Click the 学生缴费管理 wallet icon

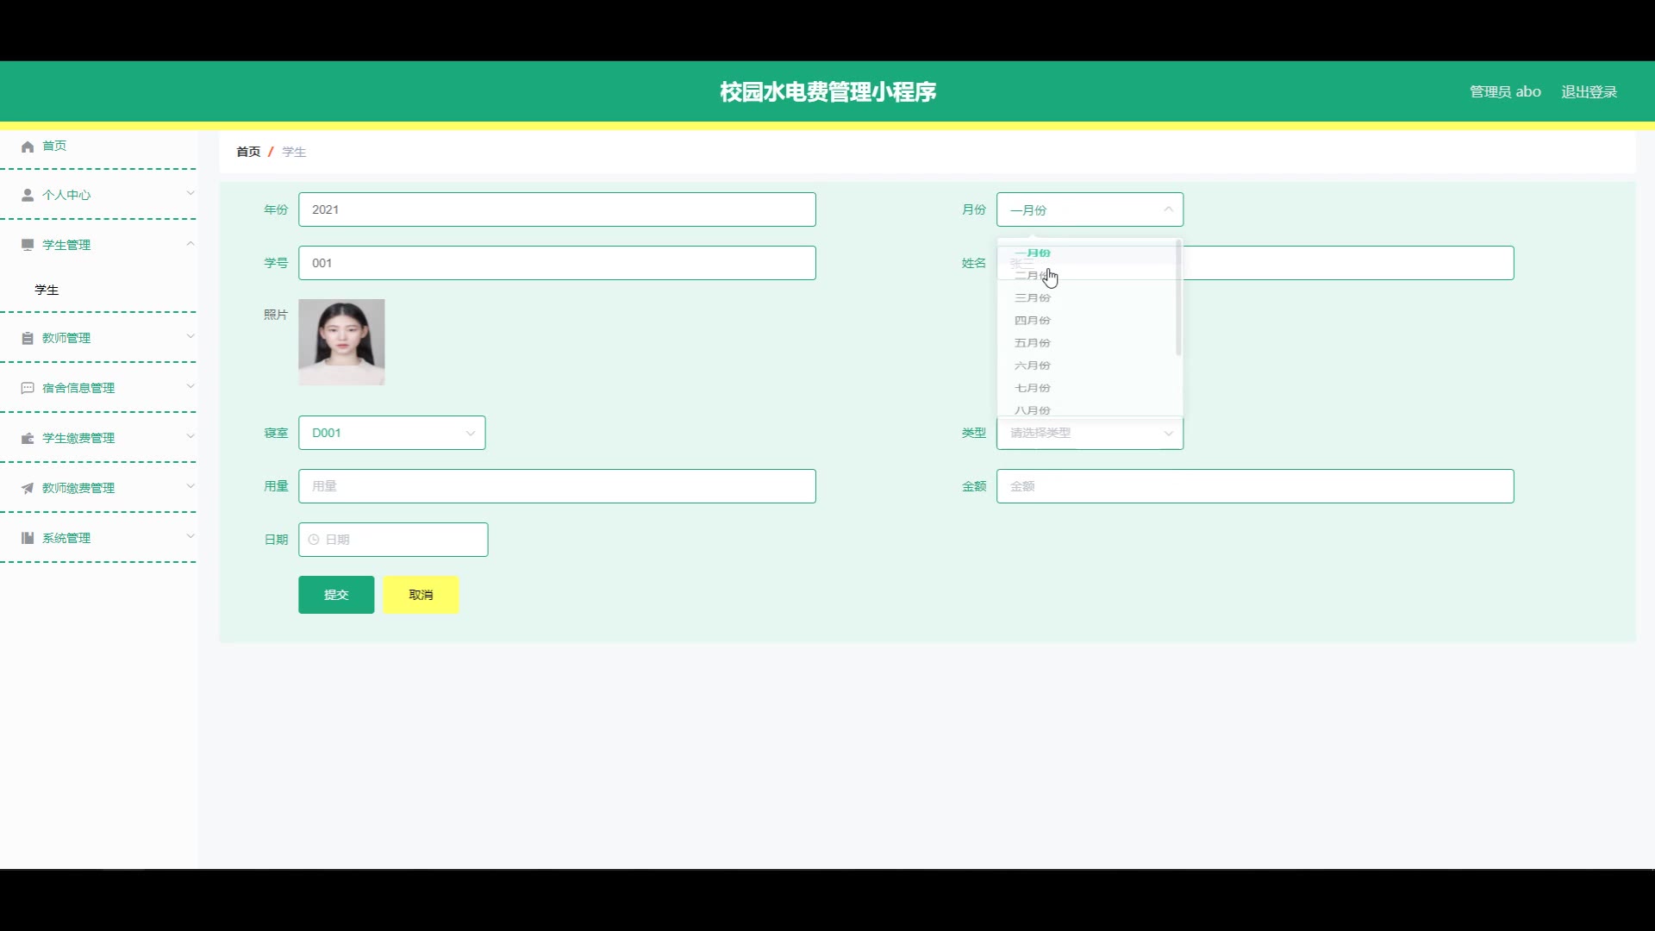[28, 439]
